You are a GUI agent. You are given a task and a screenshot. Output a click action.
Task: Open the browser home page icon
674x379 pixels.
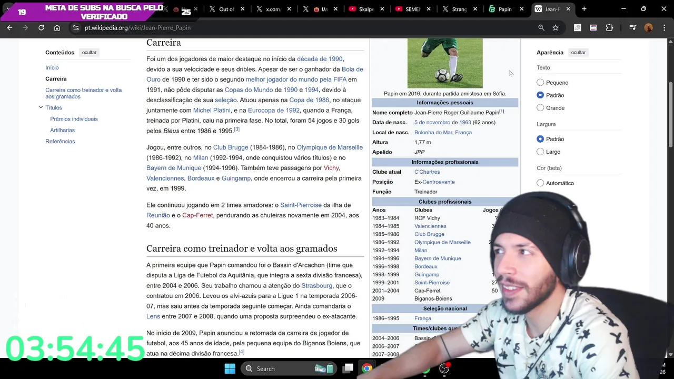[x=57, y=27]
